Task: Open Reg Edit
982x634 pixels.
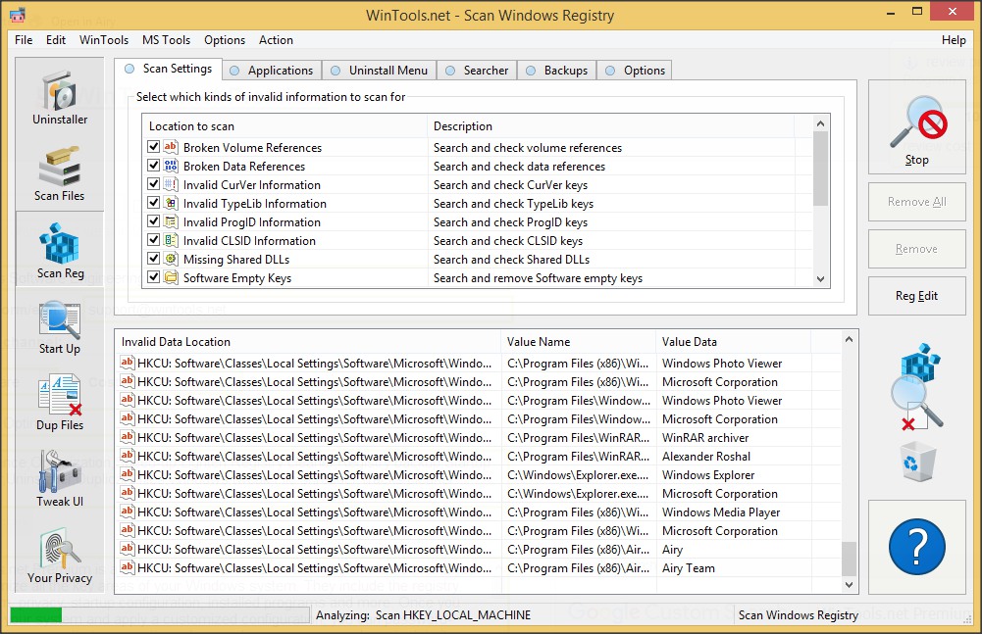Action: coord(917,295)
